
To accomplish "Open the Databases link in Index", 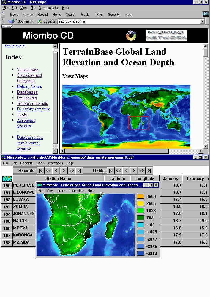I will [x=27, y=92].
